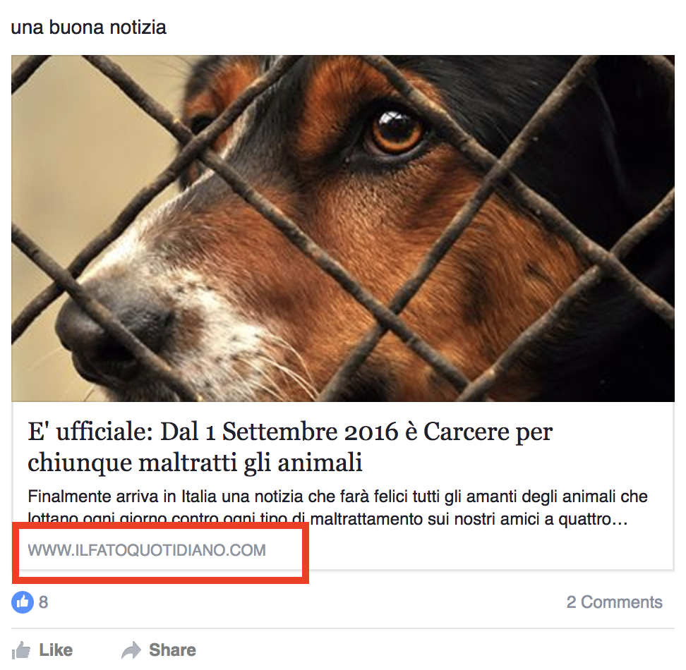Click the blue thumbs-up reaction icon
Image resolution: width=686 pixels, height=670 pixels.
23,602
